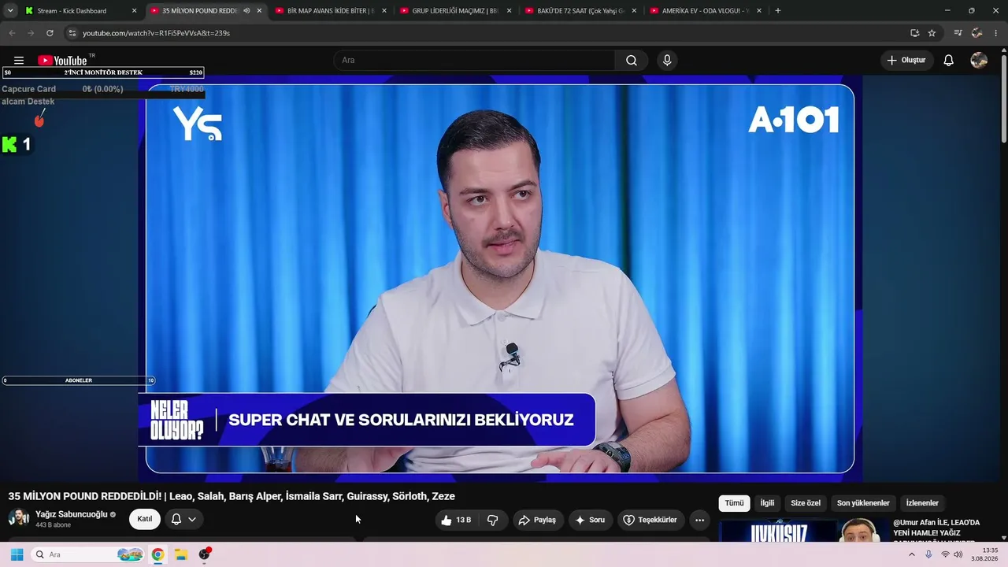Close the Stream - Kick Dashboard tab
This screenshot has height=567, width=1008.
134,11
